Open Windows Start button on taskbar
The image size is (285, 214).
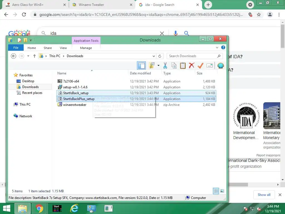point(7,208)
